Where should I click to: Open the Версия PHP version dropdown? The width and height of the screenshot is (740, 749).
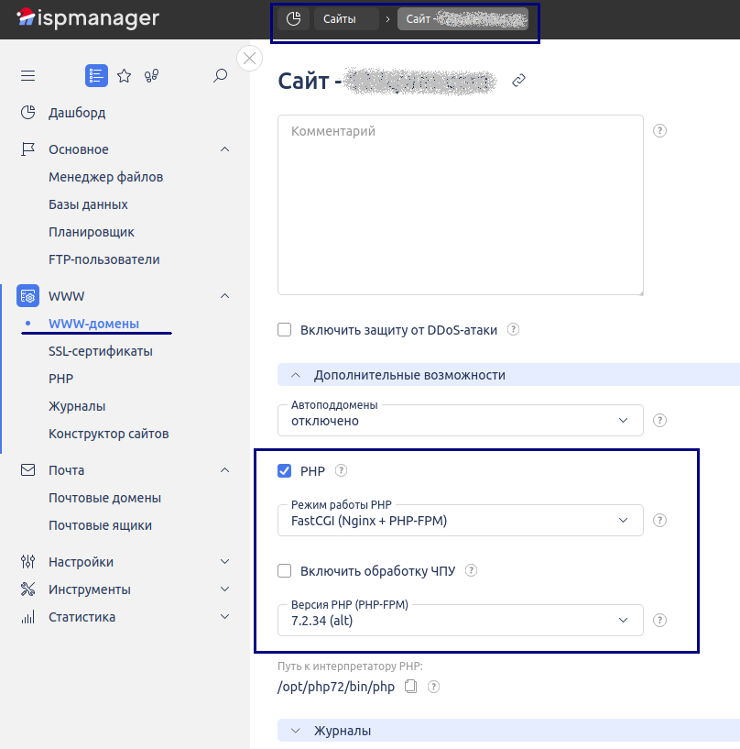click(460, 621)
